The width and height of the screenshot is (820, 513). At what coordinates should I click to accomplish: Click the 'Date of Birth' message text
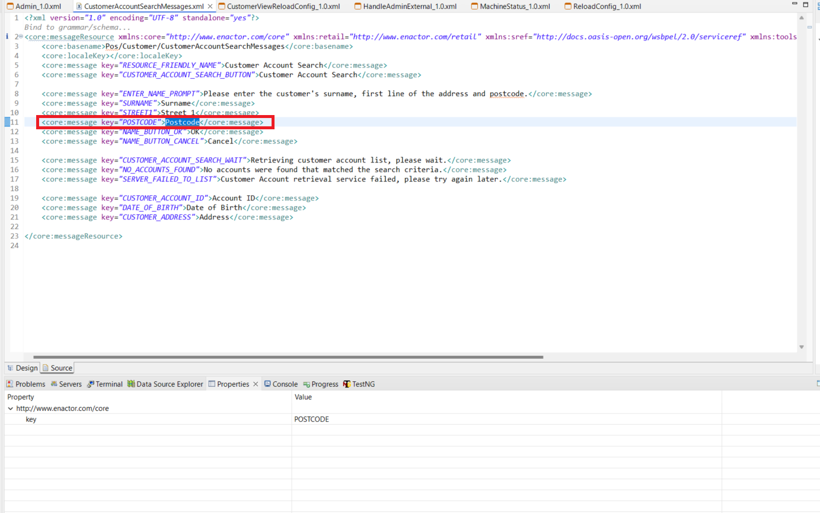point(214,208)
